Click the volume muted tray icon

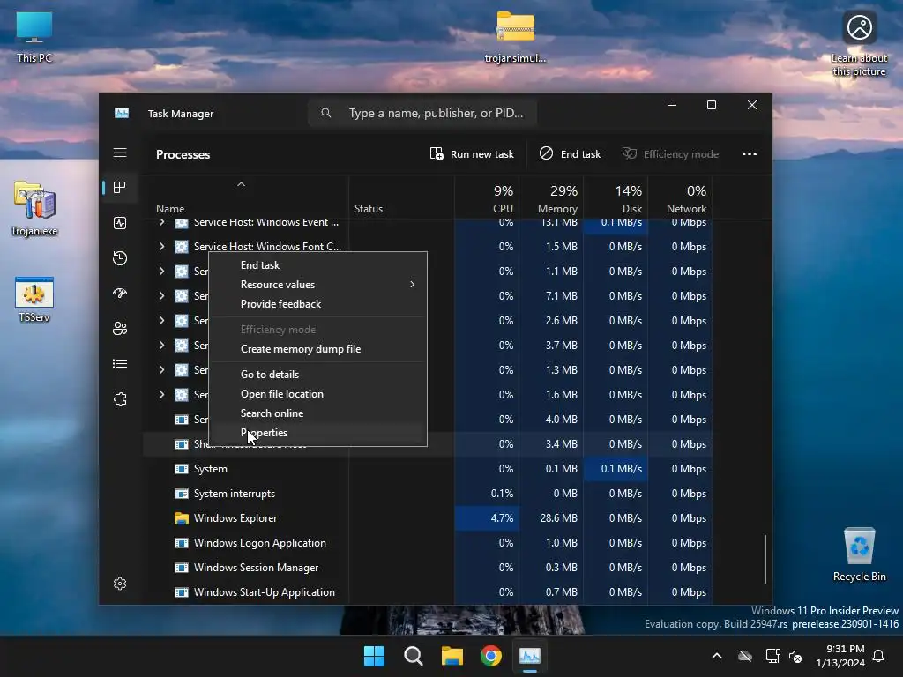click(796, 656)
